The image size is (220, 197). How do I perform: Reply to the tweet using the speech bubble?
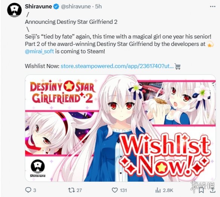coord(28,190)
